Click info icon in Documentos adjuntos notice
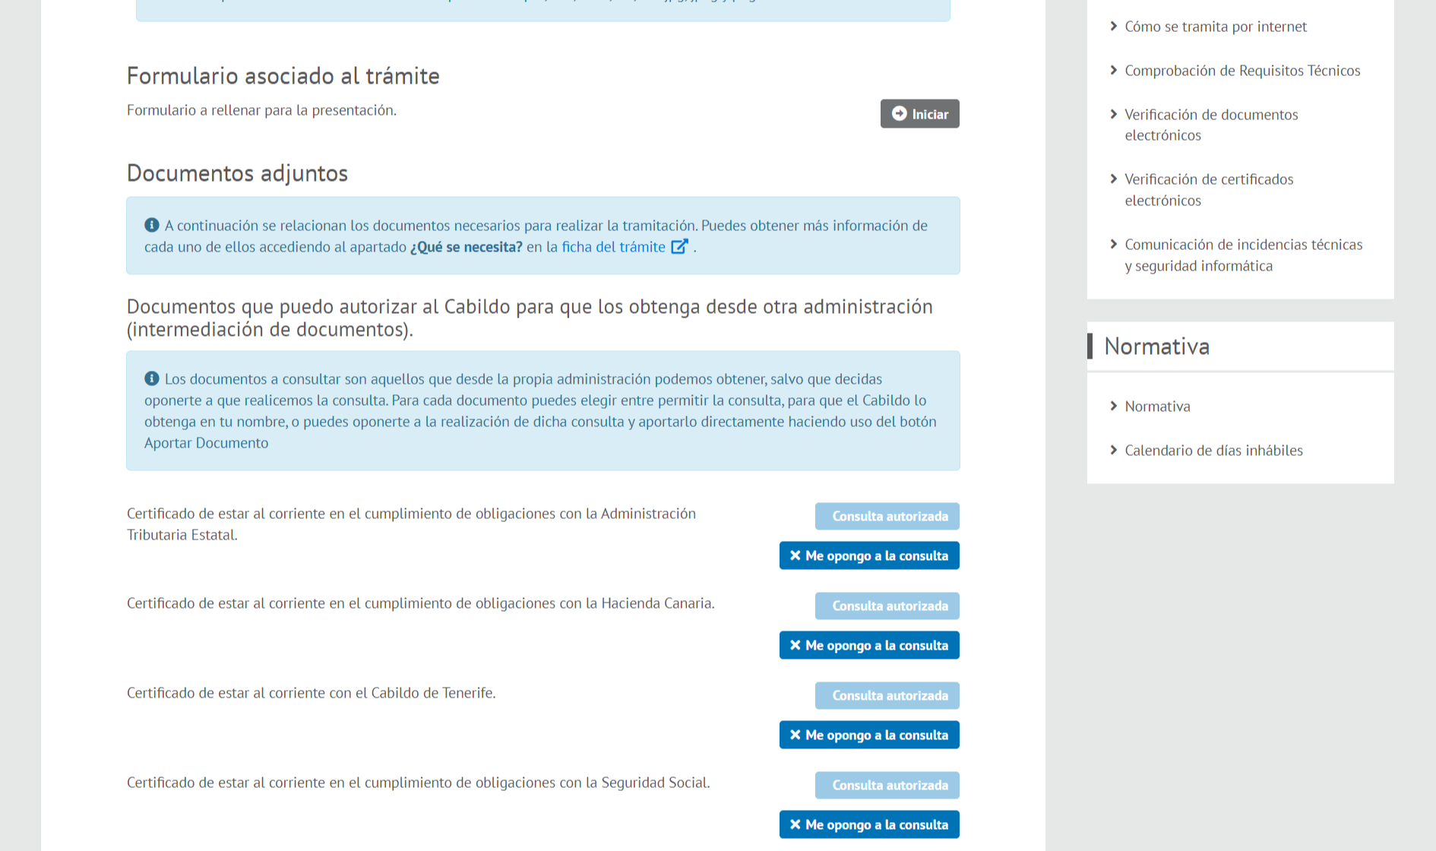The image size is (1436, 851). 152,225
